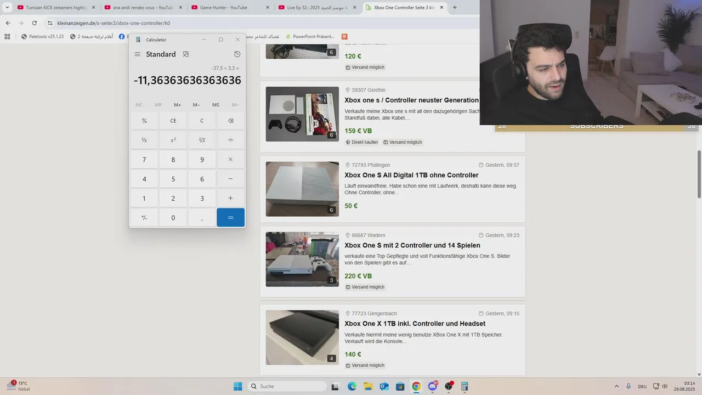Viewport: 702px width, 395px height.
Task: Open Xbox one s / Controller neuster Generation listing
Action: 411,100
